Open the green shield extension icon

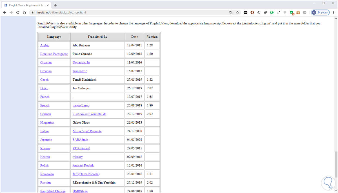click(x=292, y=13)
